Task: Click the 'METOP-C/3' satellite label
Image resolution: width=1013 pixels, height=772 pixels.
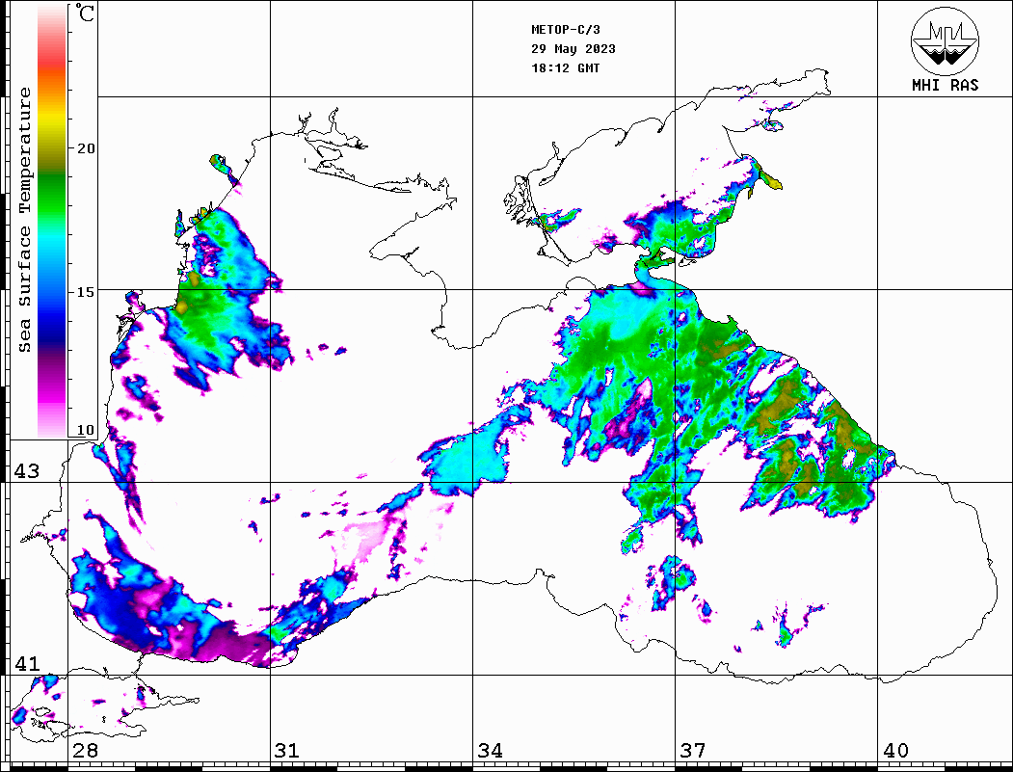Action: coord(565,30)
